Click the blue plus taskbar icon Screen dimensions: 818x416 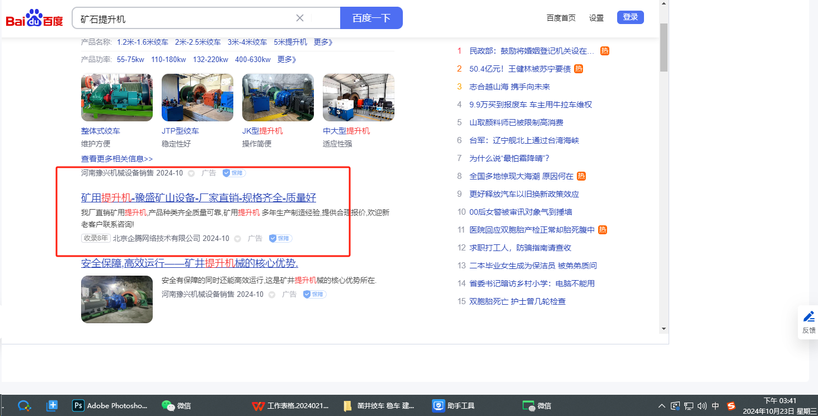pos(52,406)
